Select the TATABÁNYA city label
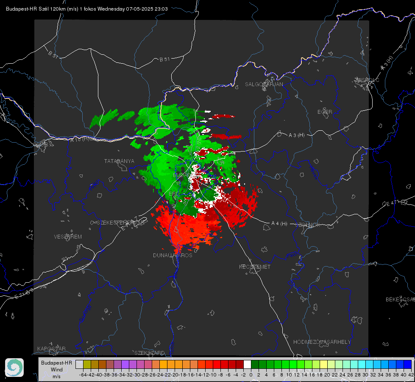Image resolution: width=415 pixels, height=382 pixels. pos(119,161)
